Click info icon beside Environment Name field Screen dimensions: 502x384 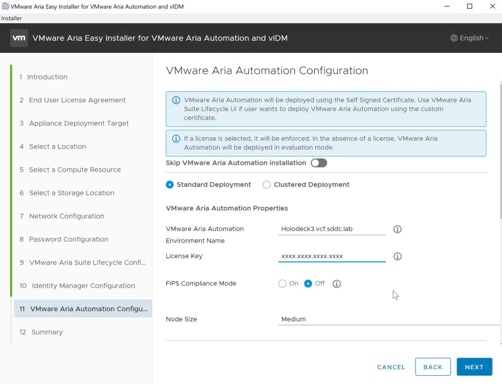pos(397,229)
